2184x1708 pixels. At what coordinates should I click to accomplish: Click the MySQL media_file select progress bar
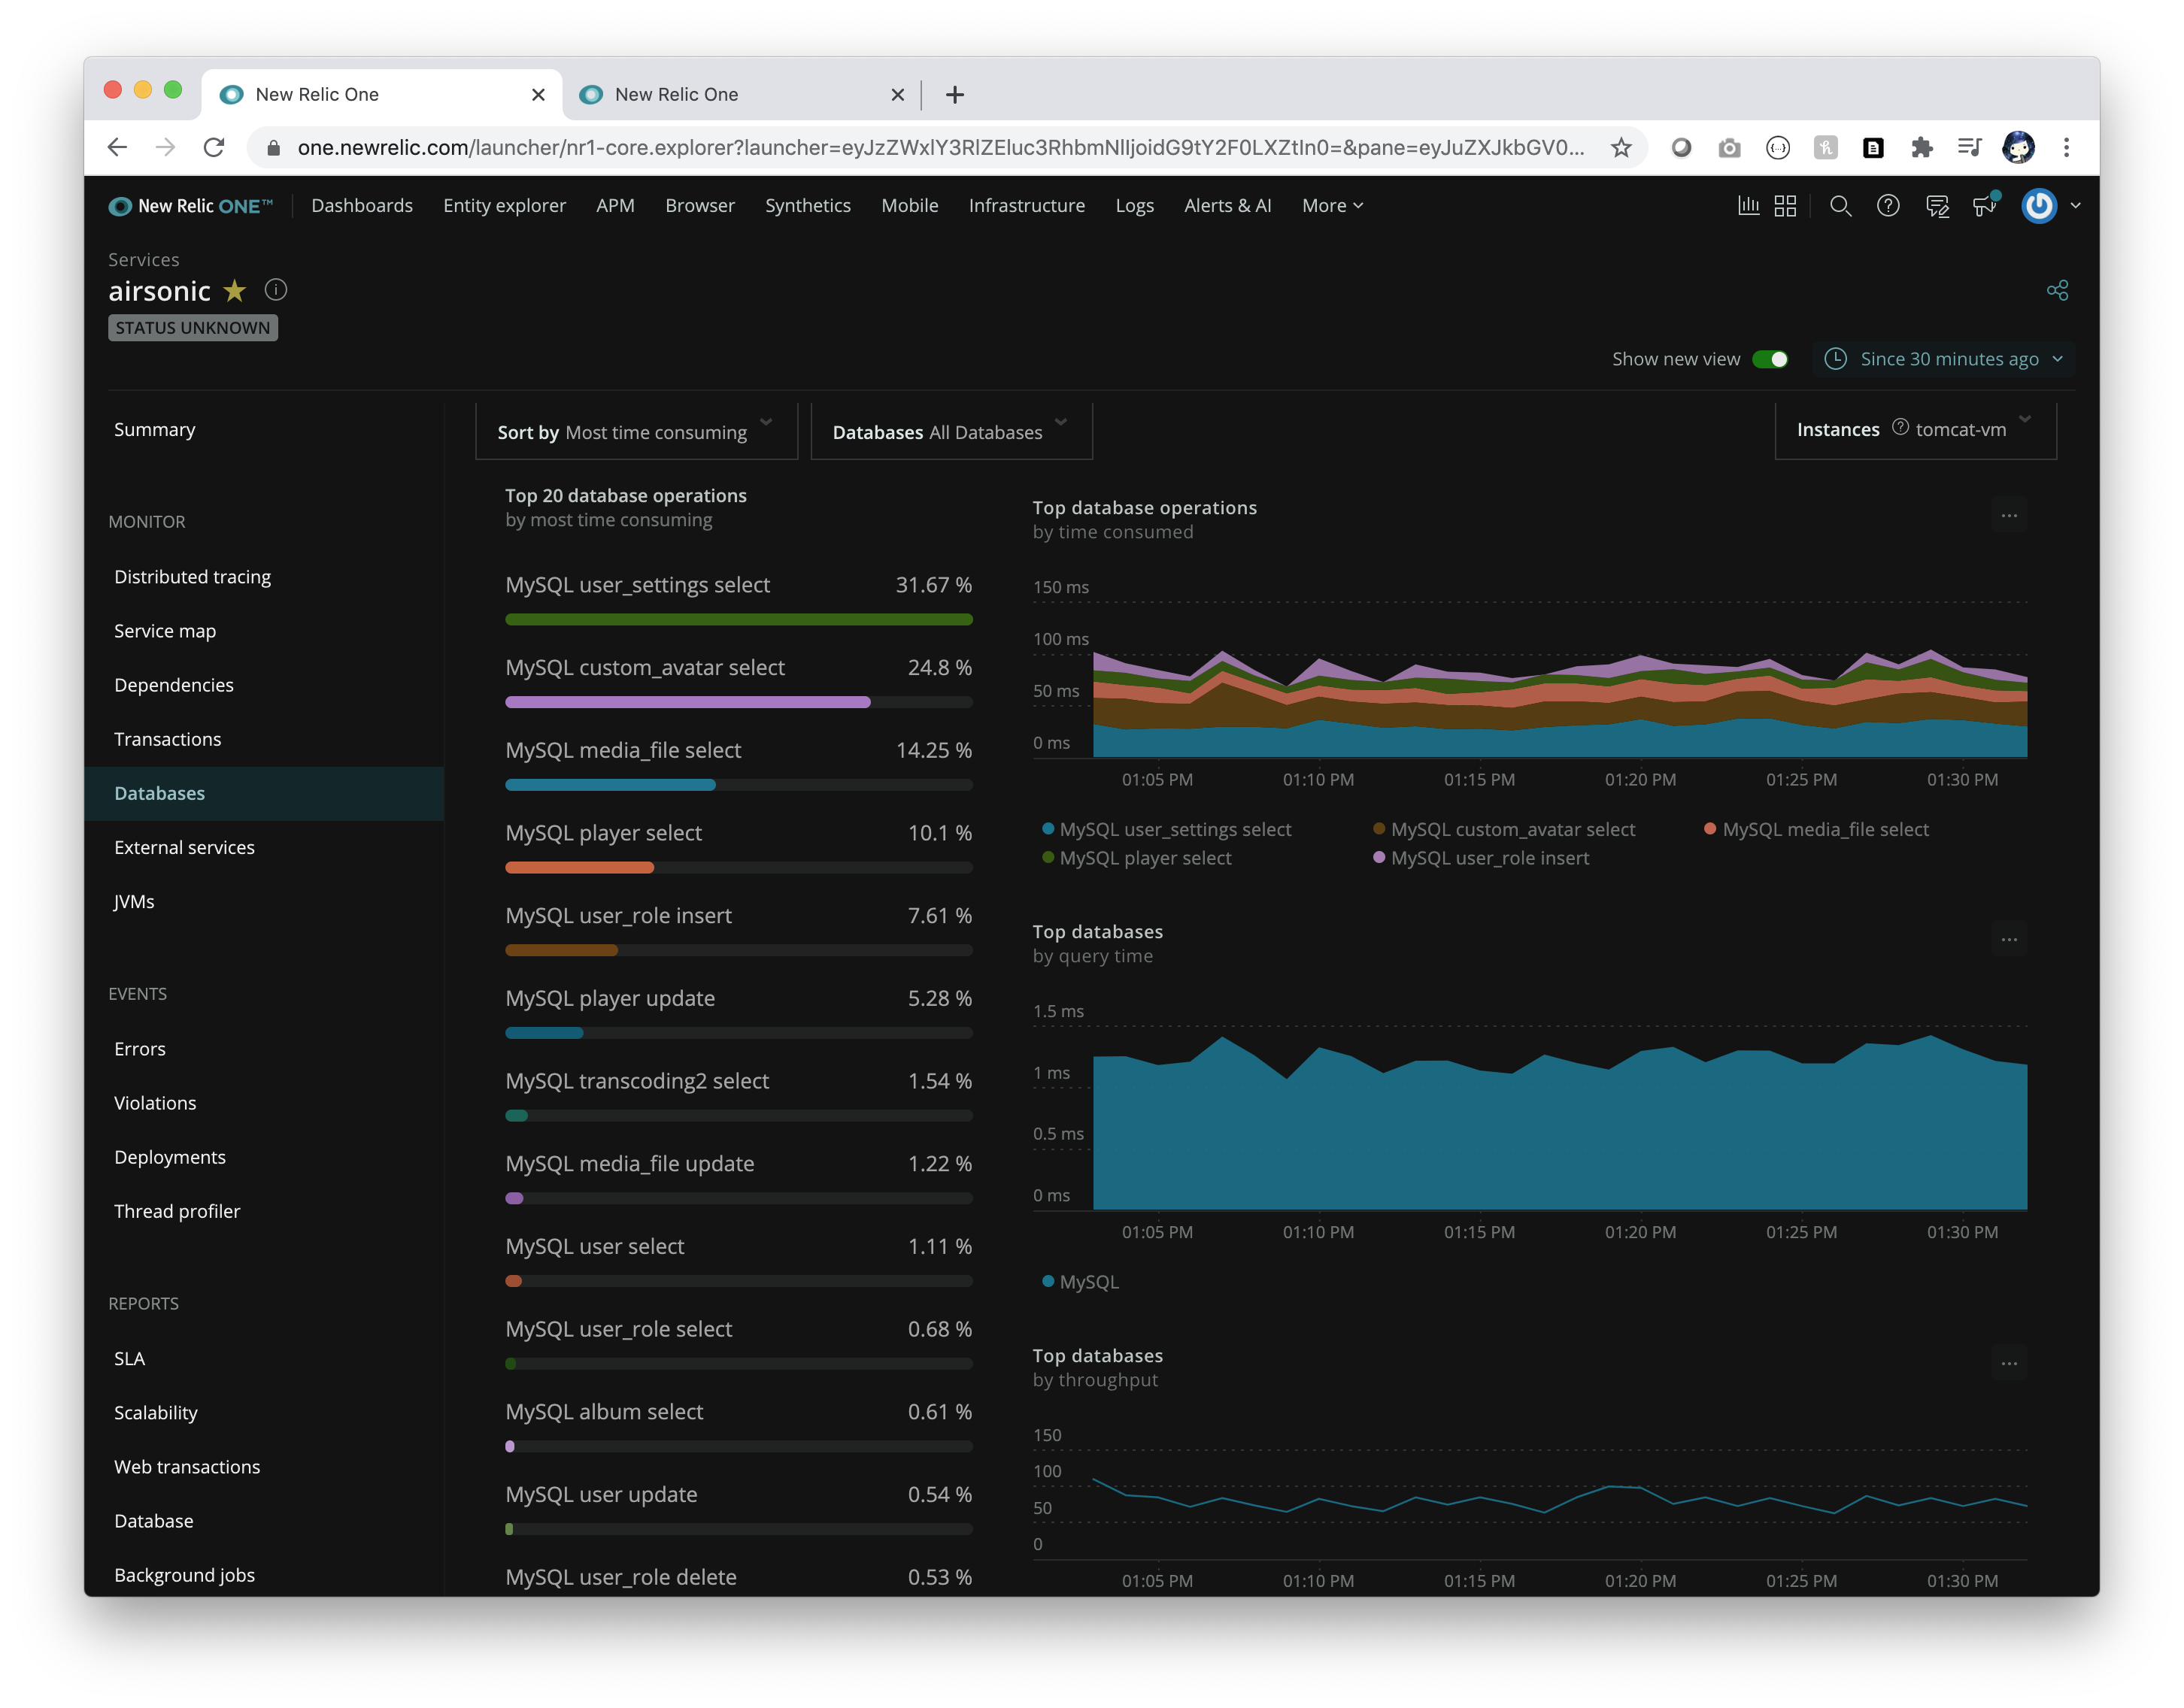pyautogui.click(x=739, y=786)
